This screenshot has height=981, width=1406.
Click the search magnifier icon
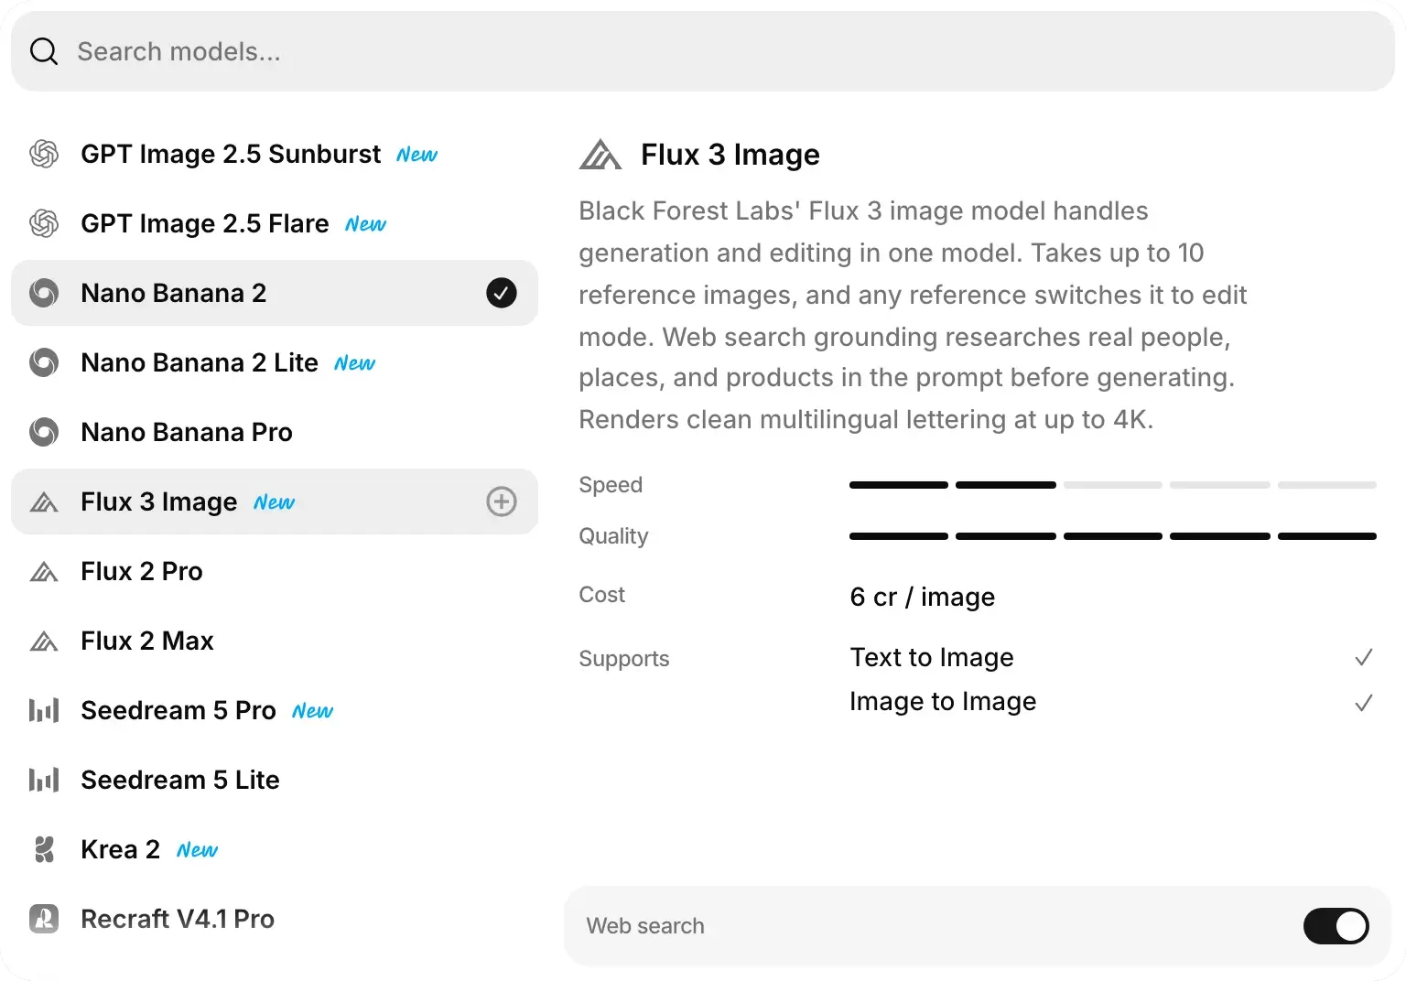44,51
